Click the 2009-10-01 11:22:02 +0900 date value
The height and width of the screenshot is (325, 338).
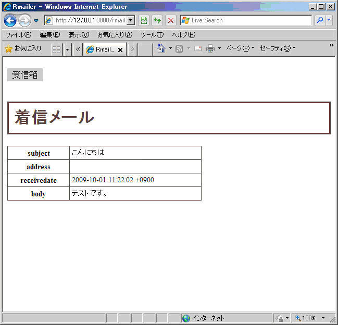112,180
